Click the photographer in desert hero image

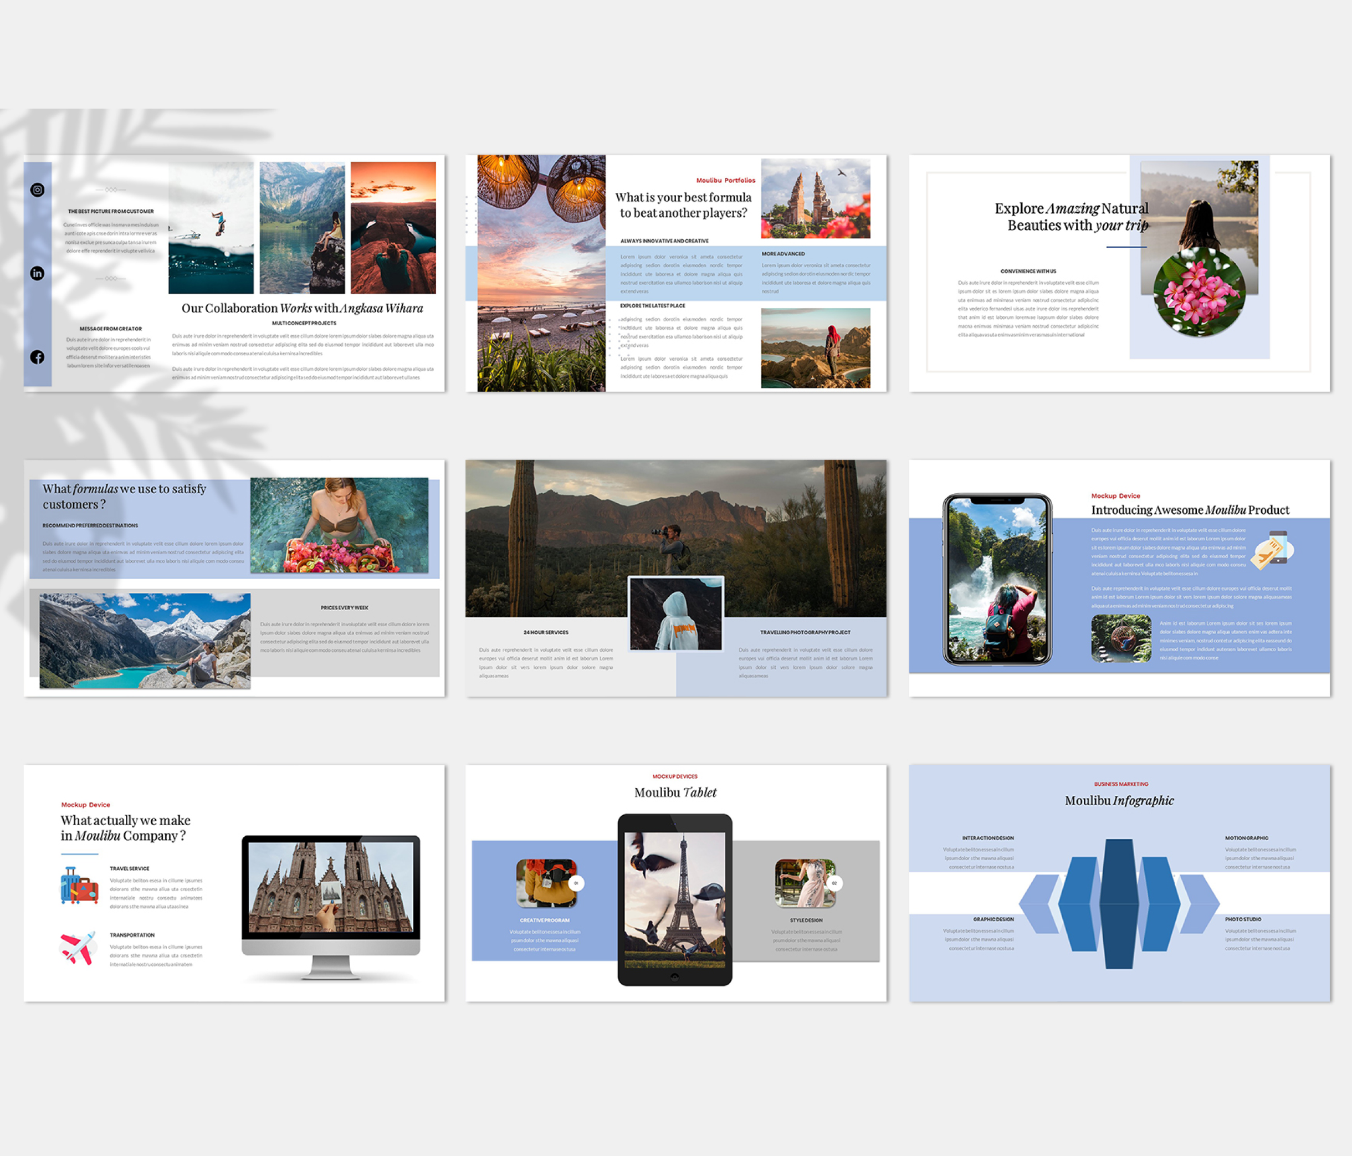click(676, 538)
